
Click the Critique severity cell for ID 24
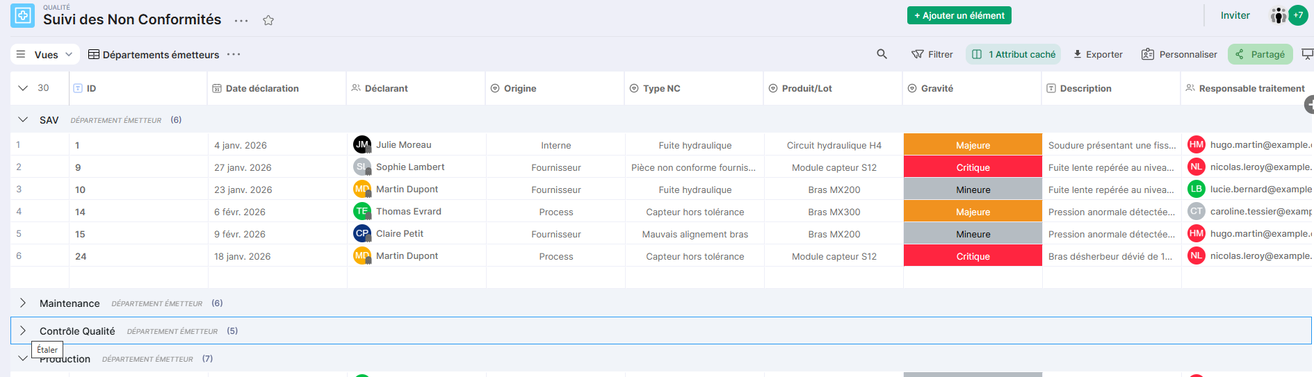tap(973, 255)
